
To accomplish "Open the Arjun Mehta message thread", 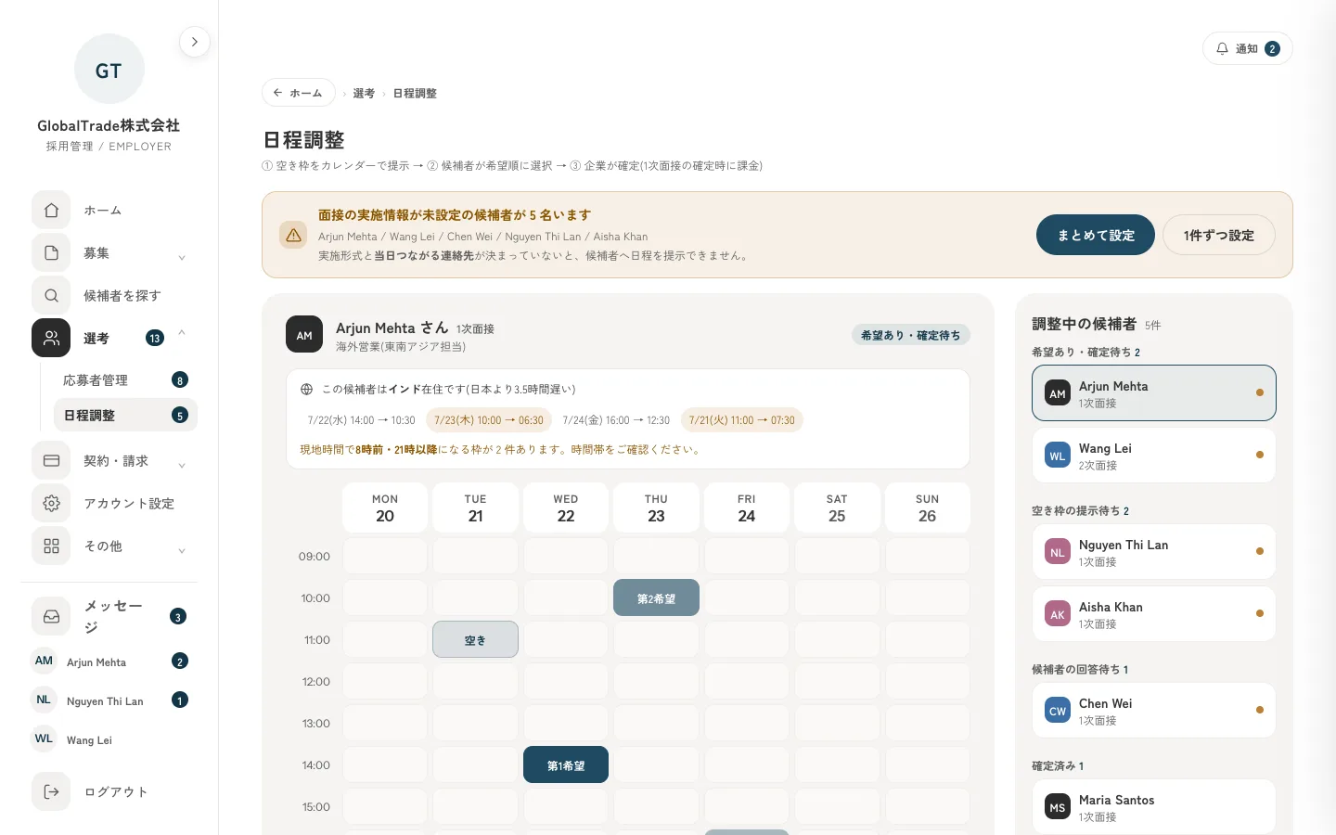I will (x=109, y=662).
